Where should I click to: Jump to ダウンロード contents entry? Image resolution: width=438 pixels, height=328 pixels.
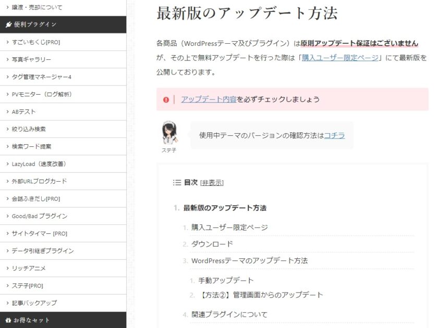click(212, 244)
